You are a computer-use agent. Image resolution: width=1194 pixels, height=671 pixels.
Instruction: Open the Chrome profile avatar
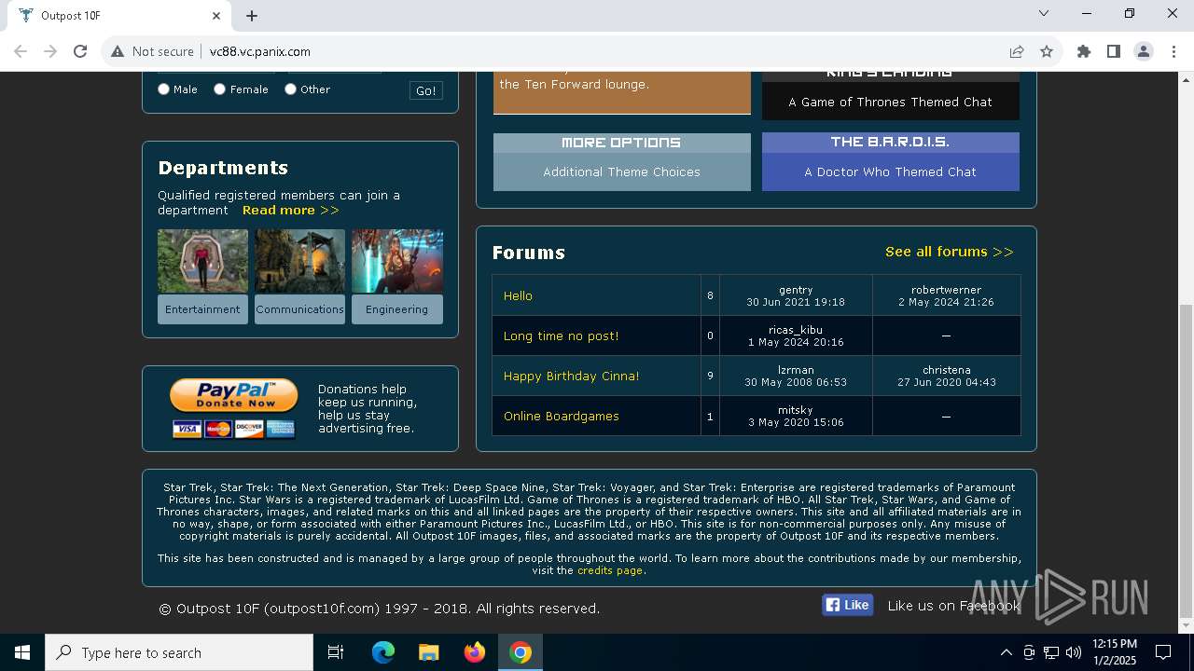(x=1144, y=51)
